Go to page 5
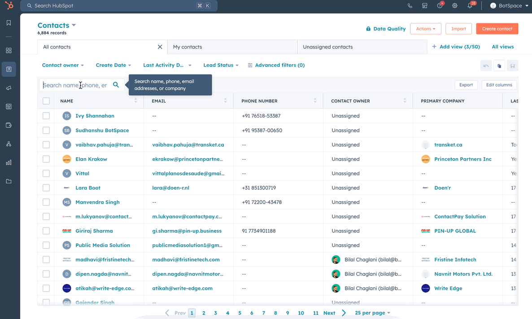The height and width of the screenshot is (319, 532). click(x=240, y=313)
